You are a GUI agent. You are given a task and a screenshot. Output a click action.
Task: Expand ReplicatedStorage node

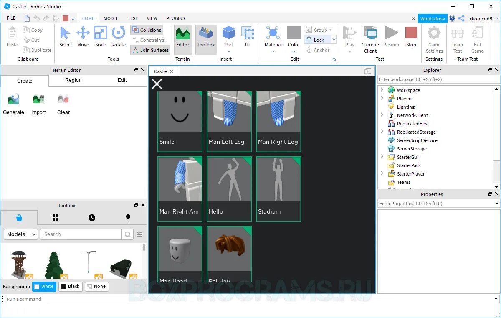[x=382, y=132]
